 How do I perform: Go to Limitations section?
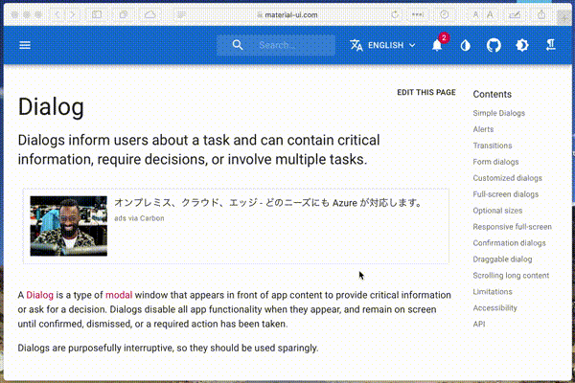point(493,292)
